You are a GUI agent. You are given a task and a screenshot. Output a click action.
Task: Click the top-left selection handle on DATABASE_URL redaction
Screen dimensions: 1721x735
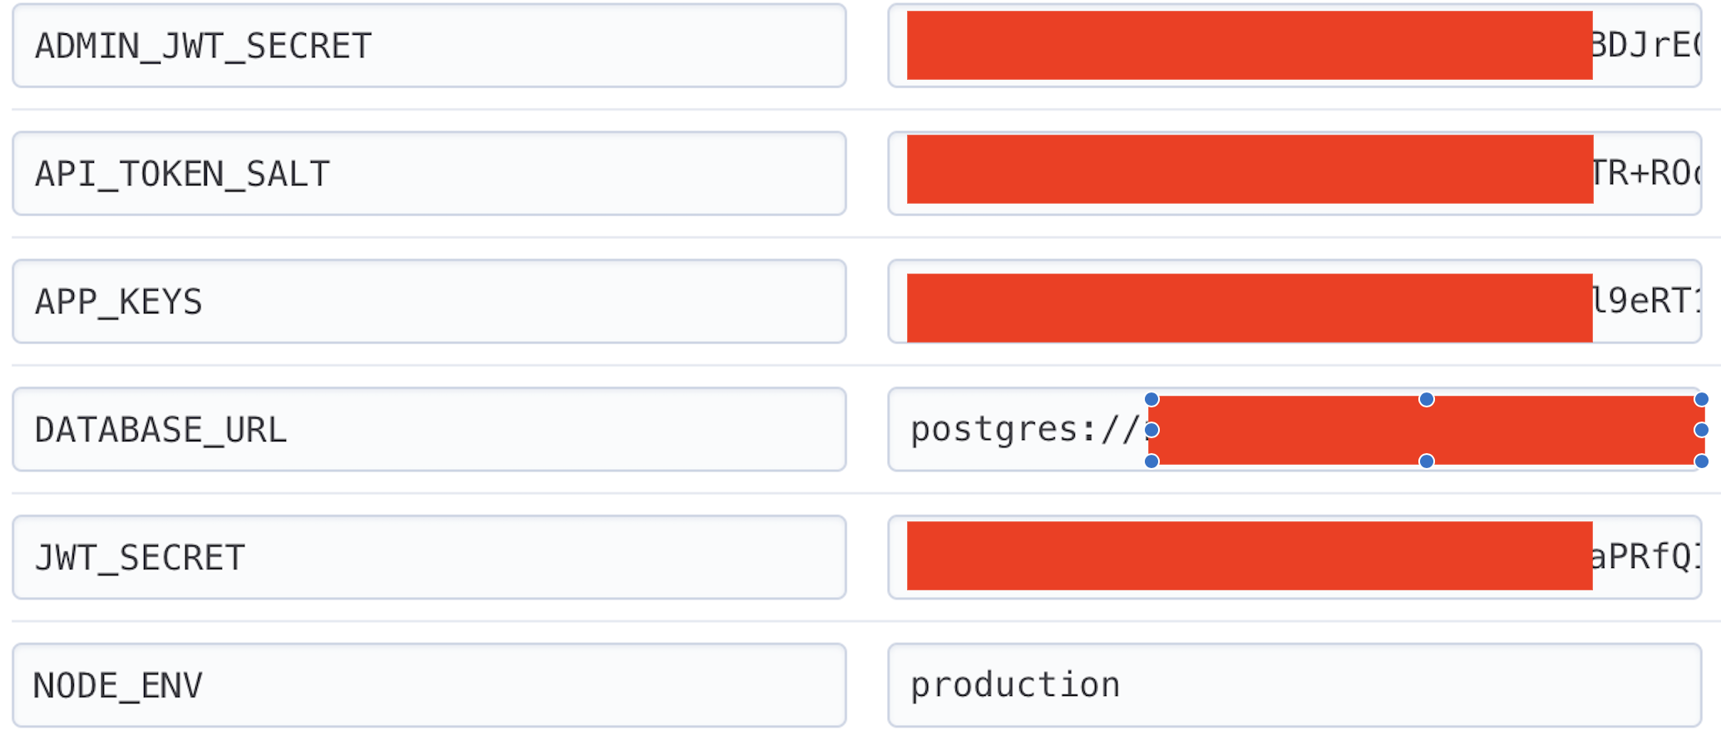(x=1151, y=399)
